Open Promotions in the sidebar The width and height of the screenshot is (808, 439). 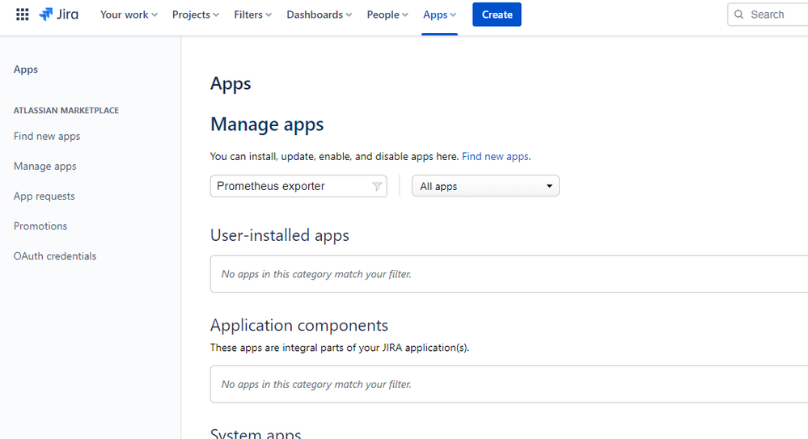coord(40,226)
